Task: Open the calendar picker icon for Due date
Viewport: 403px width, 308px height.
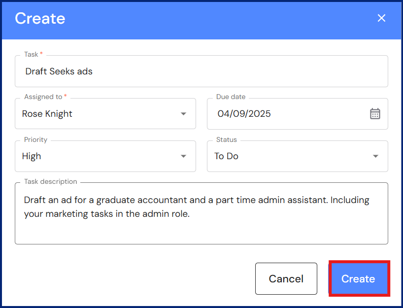Action: pos(375,114)
